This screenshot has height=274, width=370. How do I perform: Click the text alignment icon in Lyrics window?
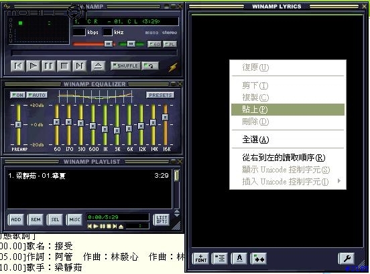click(220, 259)
